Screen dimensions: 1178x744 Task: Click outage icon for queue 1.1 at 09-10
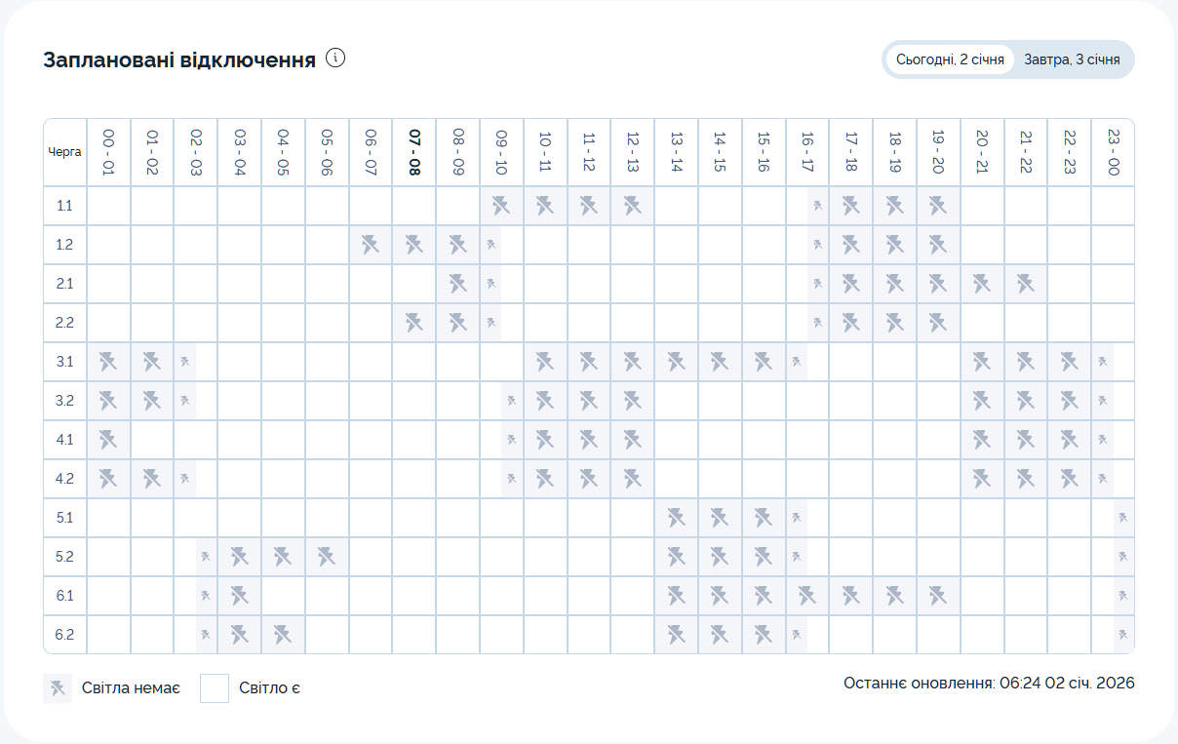coord(501,206)
